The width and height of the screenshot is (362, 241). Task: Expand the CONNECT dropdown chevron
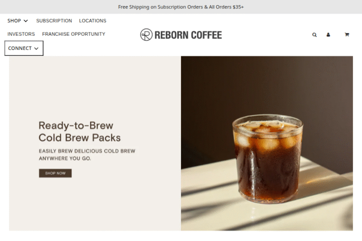(x=36, y=48)
